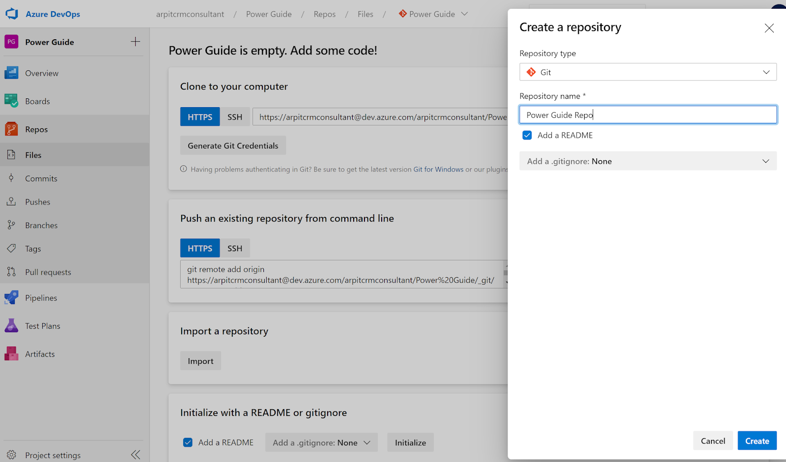Uncheck Add a README in dialog
Image resolution: width=786 pixels, height=462 pixels.
[x=527, y=135]
